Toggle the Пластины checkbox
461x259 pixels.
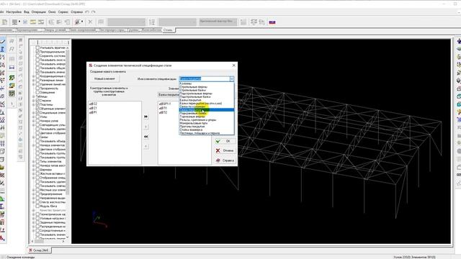point(37,104)
